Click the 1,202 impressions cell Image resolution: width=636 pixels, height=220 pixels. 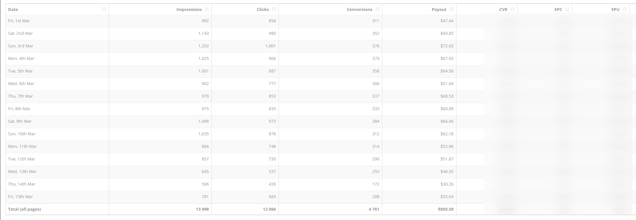point(203,46)
